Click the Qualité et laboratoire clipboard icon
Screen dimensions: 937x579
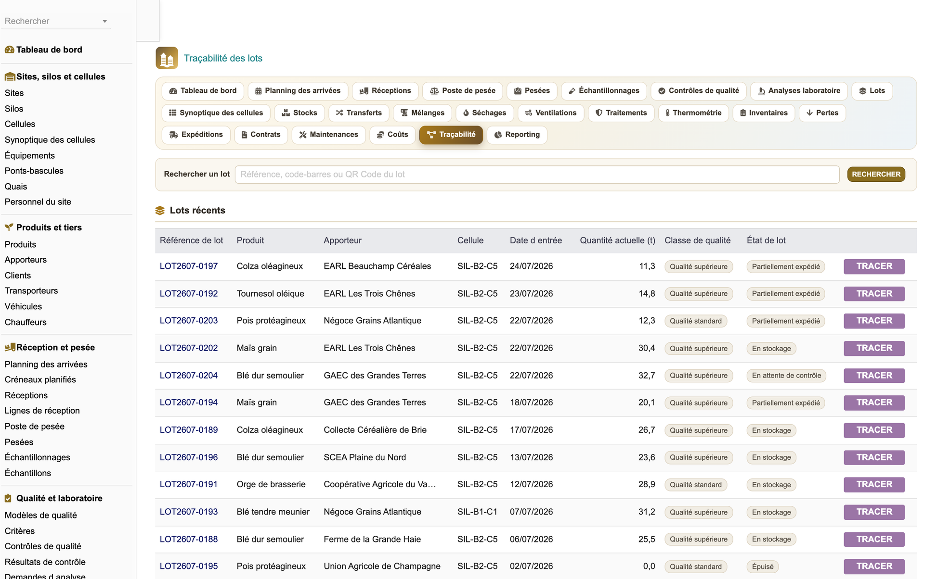point(8,498)
